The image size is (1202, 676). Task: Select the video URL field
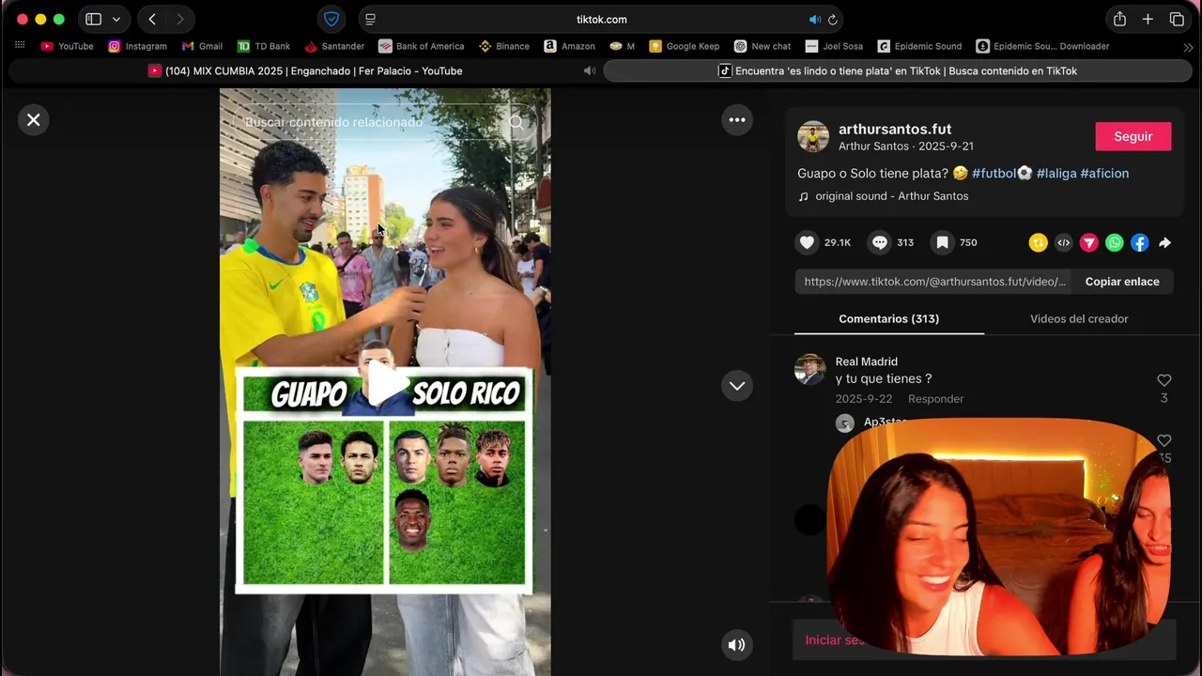[935, 282]
